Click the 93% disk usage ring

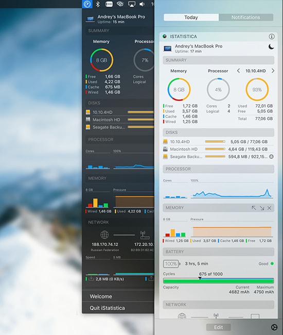coord(257,90)
